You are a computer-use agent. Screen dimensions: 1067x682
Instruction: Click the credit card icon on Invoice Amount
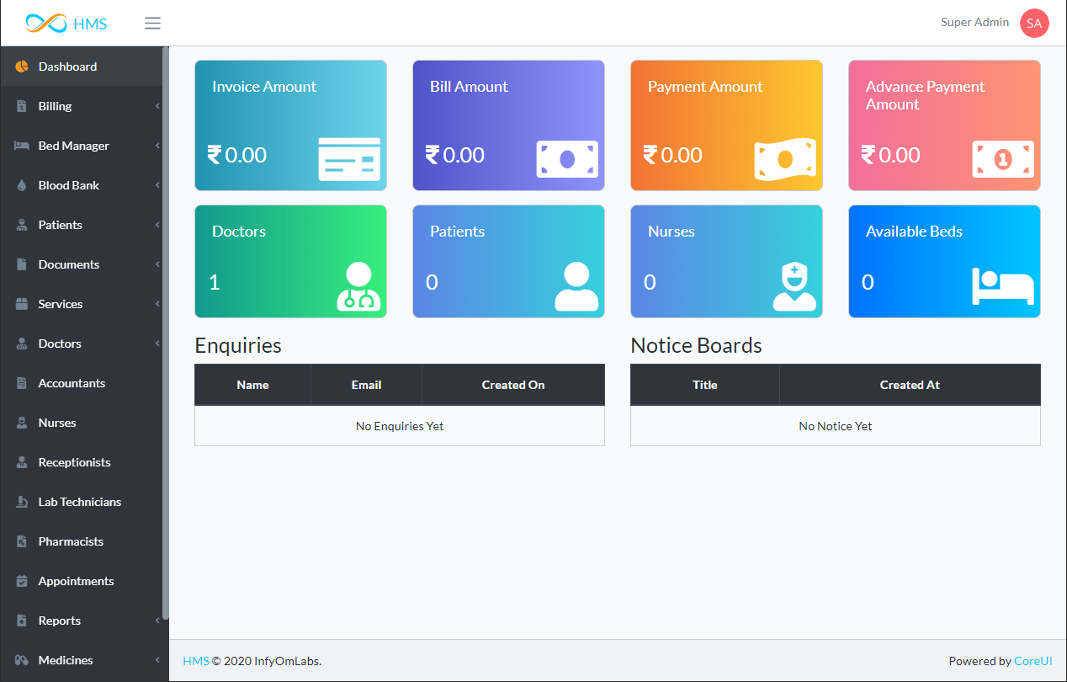pyautogui.click(x=349, y=159)
